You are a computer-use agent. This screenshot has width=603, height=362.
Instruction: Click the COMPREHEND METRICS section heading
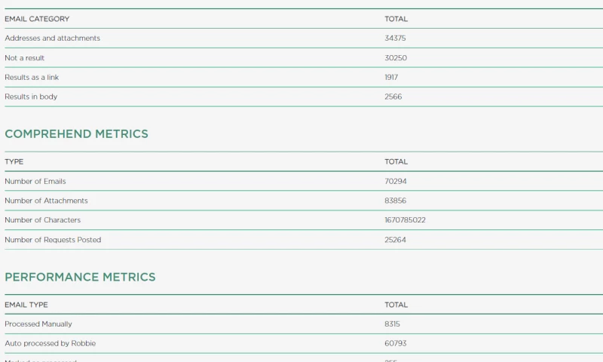[x=76, y=134]
